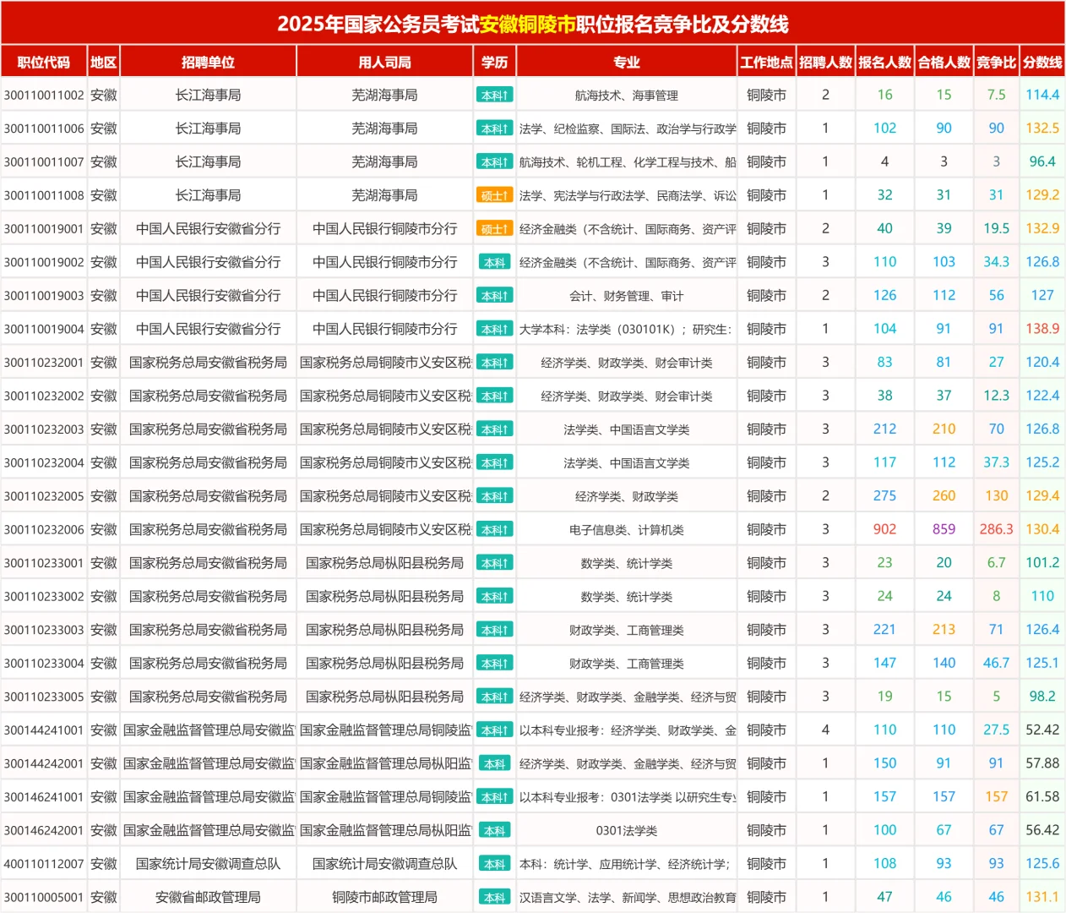Select the 本科 badge in row 300110233001

[x=495, y=562]
